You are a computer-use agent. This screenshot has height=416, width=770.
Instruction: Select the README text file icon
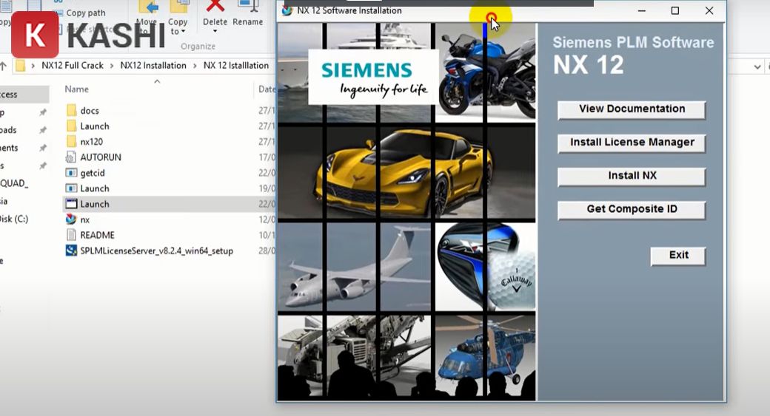click(x=71, y=235)
